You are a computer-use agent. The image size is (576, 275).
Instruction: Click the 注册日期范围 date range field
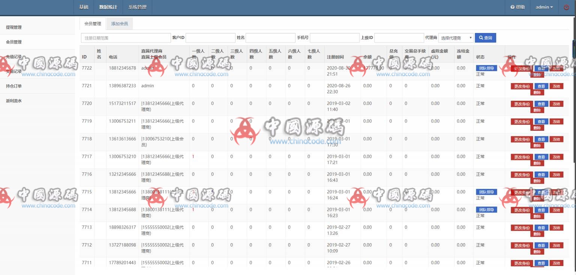click(126, 38)
